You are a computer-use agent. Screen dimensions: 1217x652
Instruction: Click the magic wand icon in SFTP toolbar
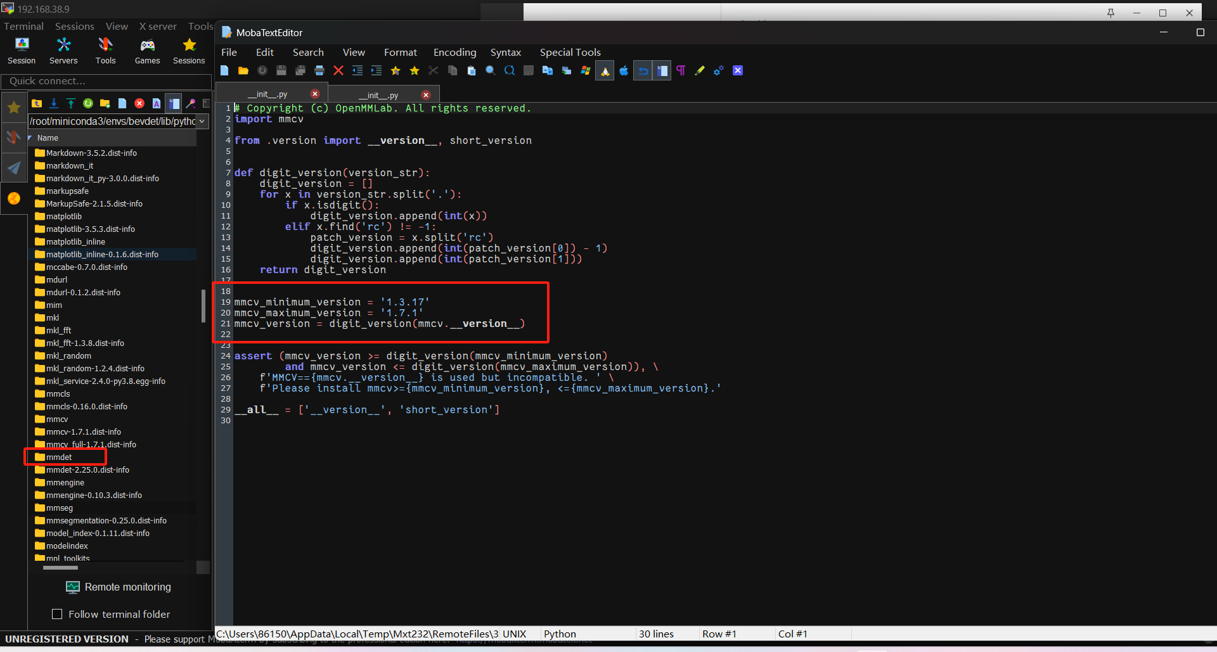(191, 103)
